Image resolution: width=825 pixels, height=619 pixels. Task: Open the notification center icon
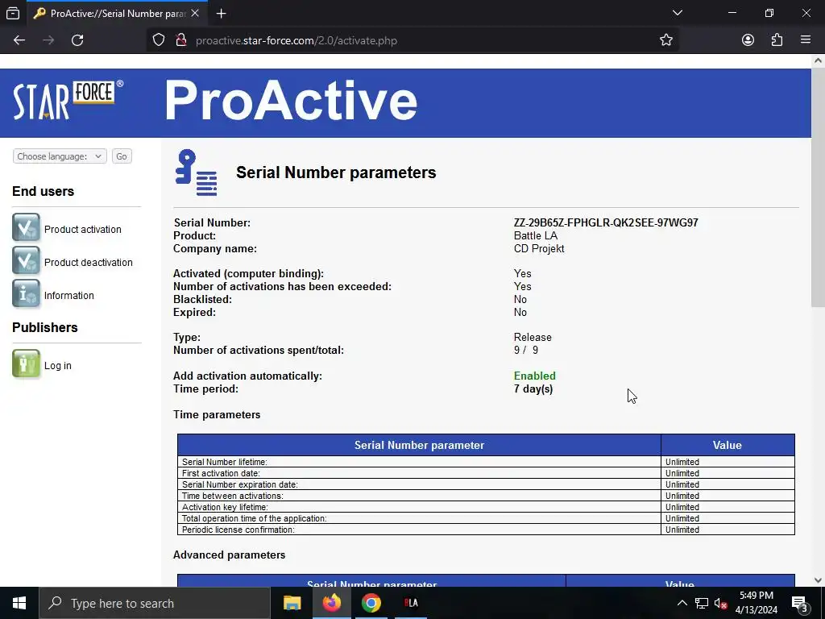[799, 603]
